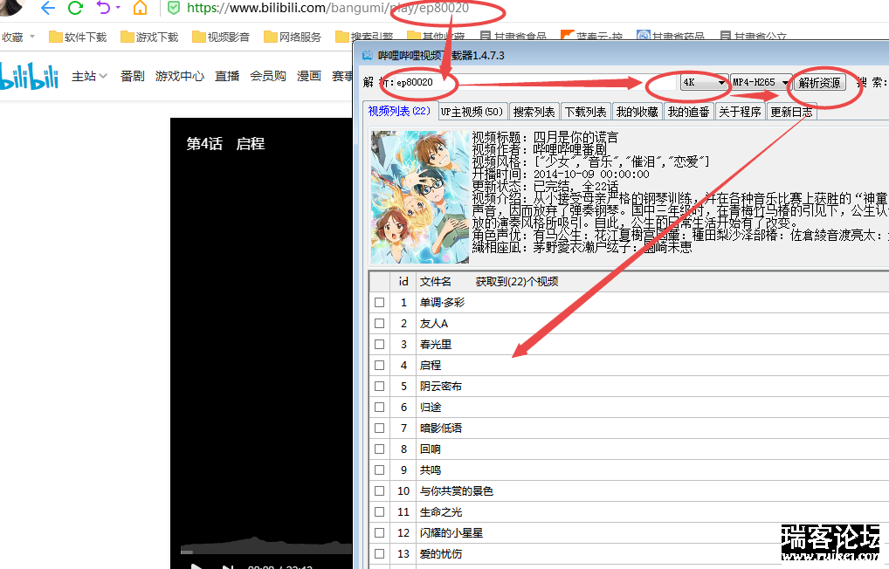Screen dimensions: 889x569
Task: Switch to the UP主视频 (50) tab
Action: pyautogui.click(x=472, y=112)
